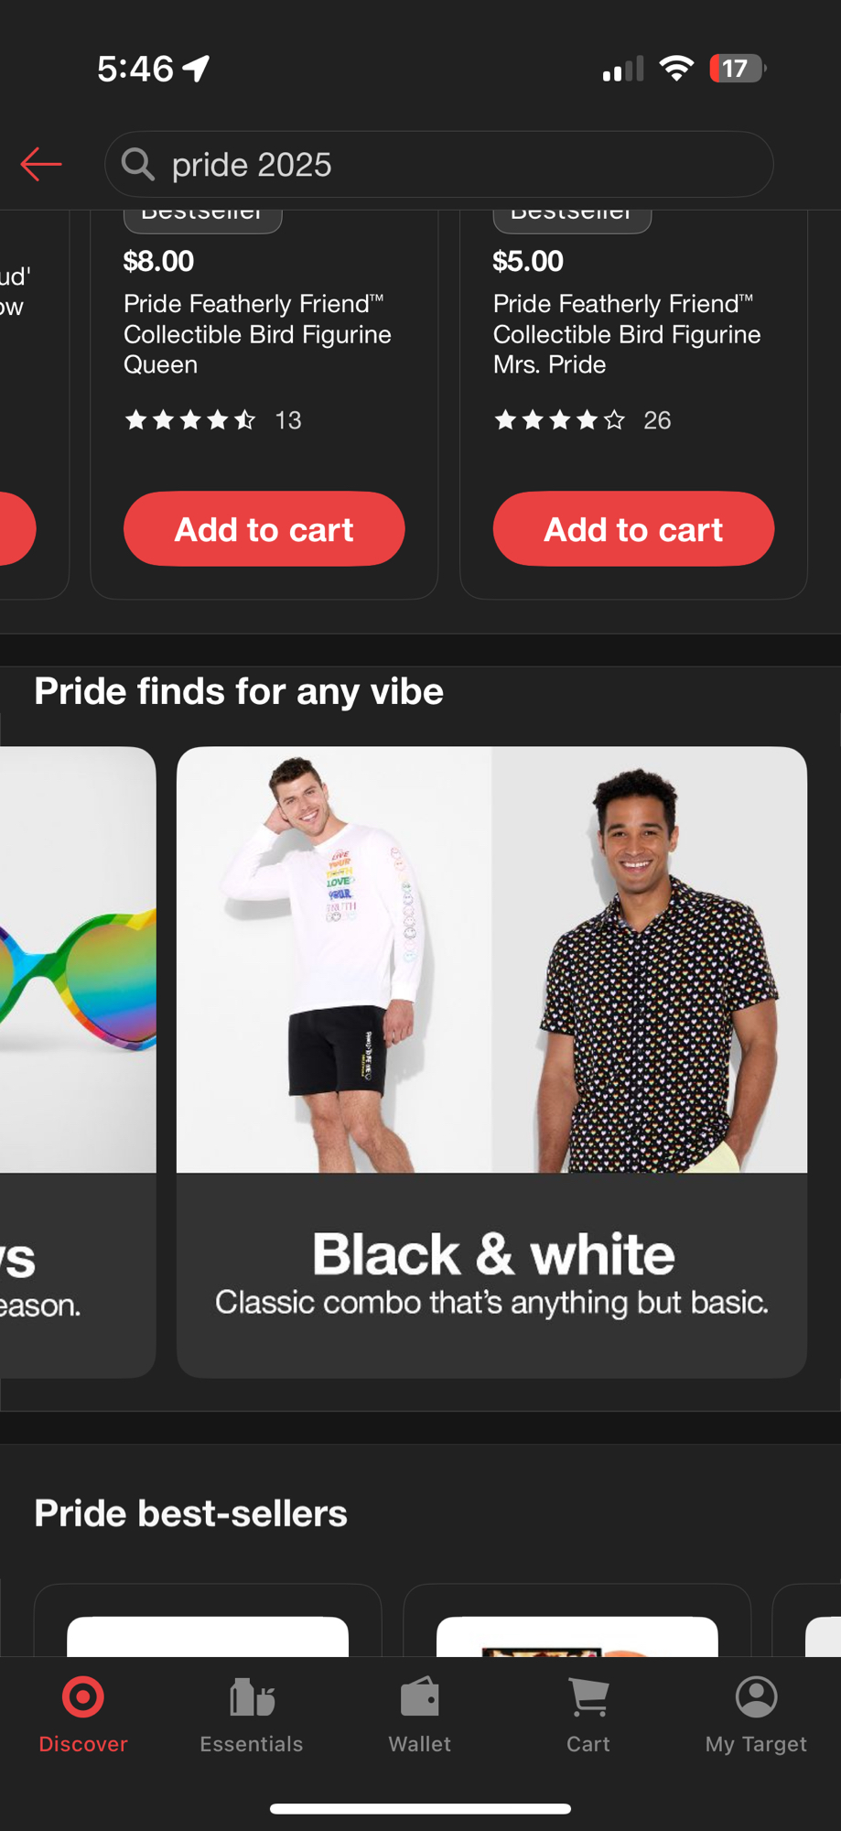Screen dimensions: 841x1831
Task: Select the rainbow heart sunglasses card
Action: click(x=78, y=1062)
